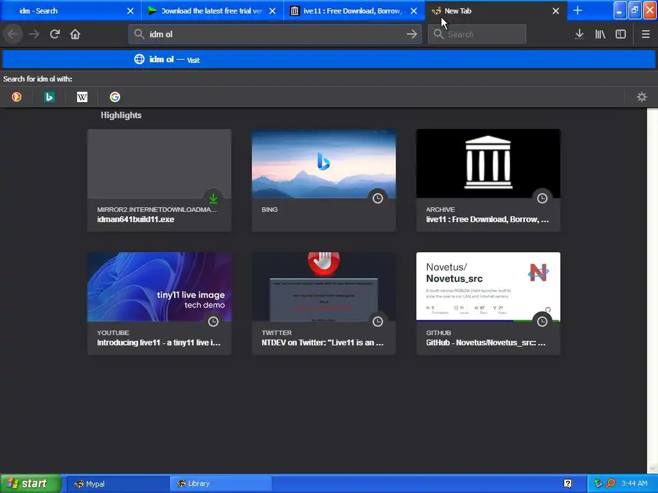Click the Novetus_src GitHub thumbnail

click(488, 287)
